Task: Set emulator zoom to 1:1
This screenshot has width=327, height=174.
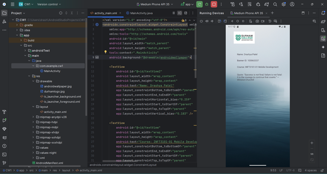Action: click(312, 154)
